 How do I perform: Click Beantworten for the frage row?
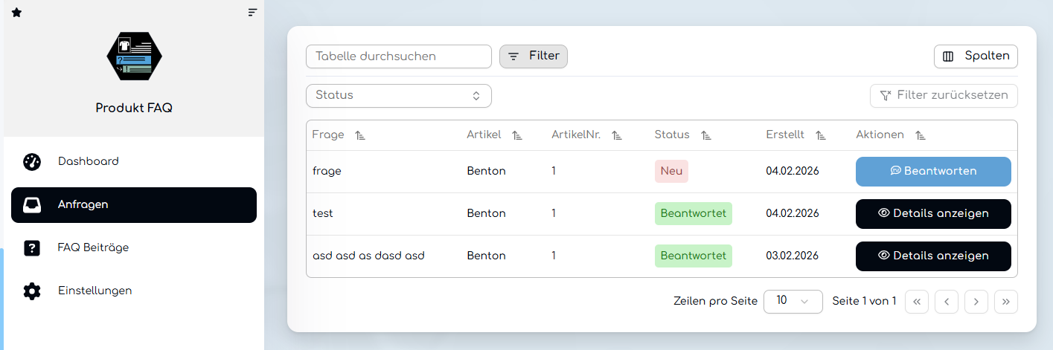[933, 171]
